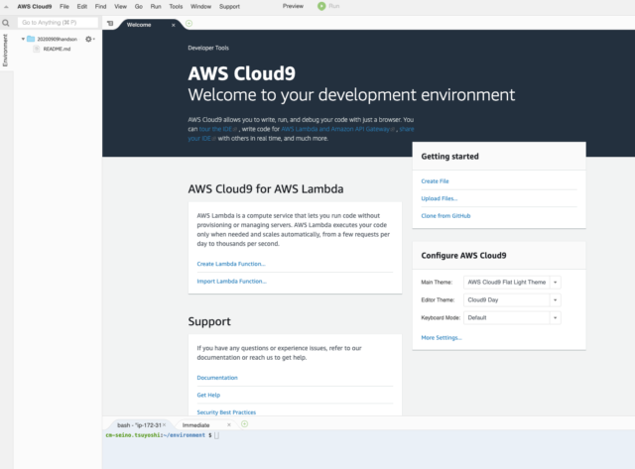The height and width of the screenshot is (469, 635).
Task: Click the README.md file icon
Action: coord(37,49)
